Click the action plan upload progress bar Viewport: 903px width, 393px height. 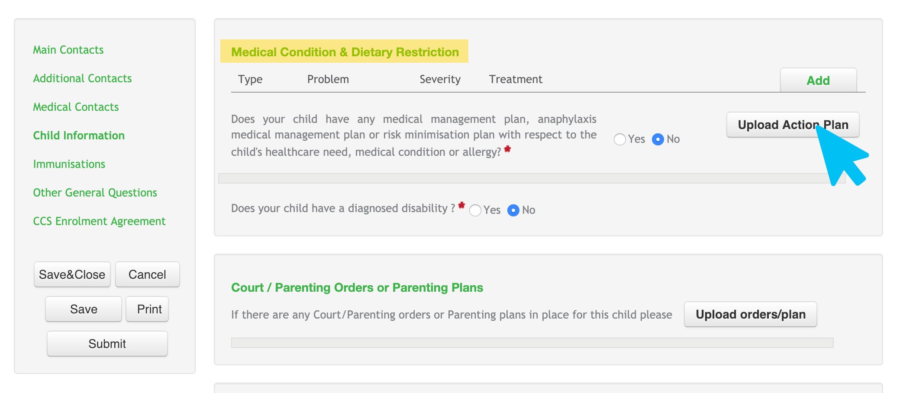[532, 178]
